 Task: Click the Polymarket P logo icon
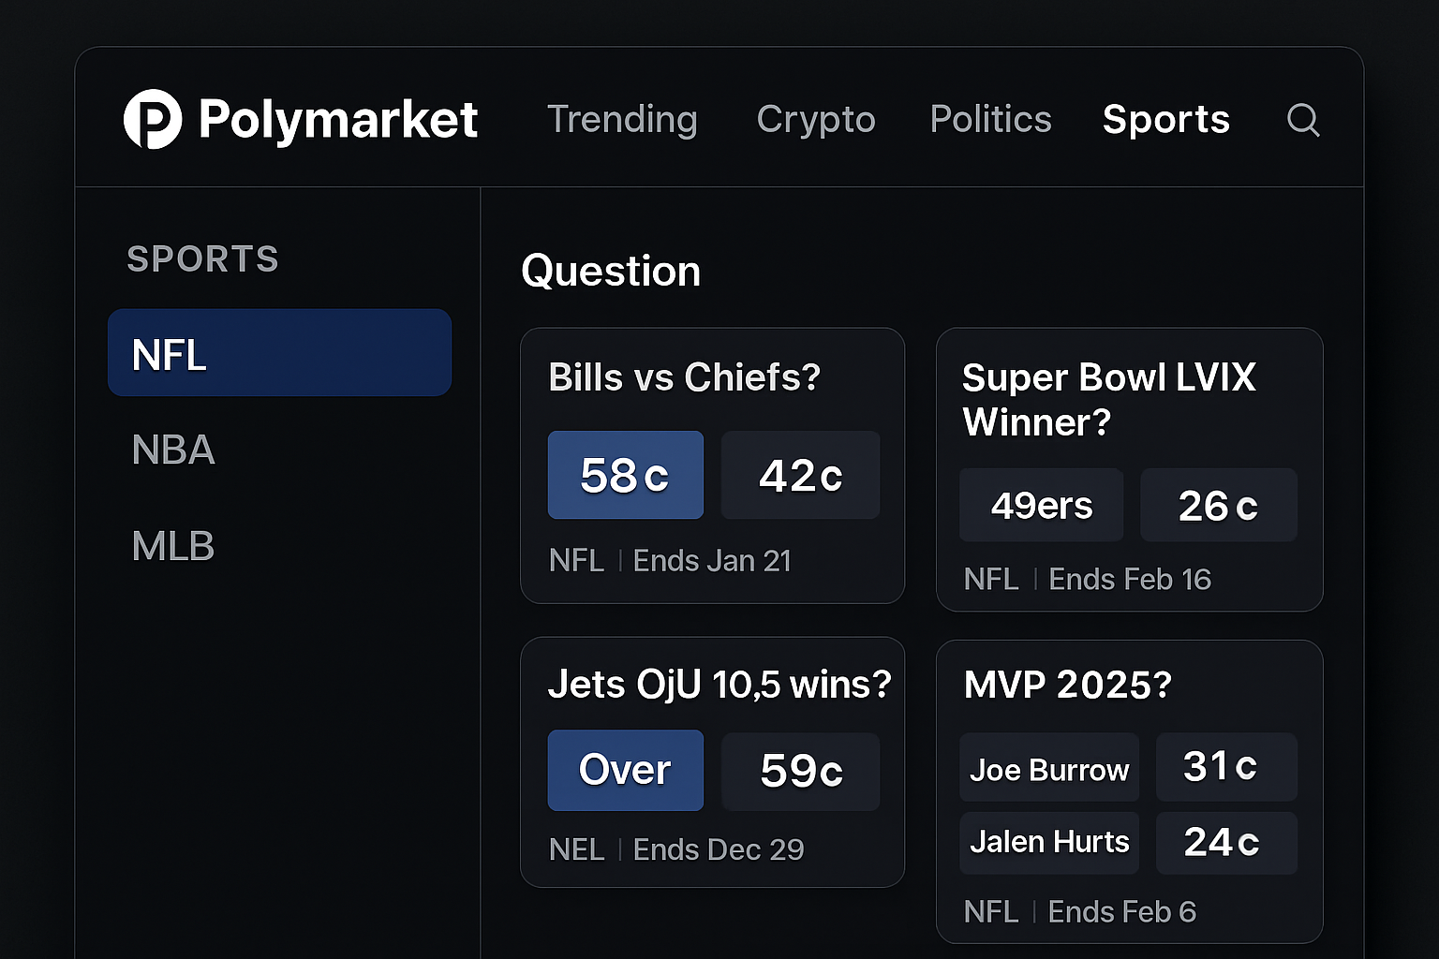153,120
